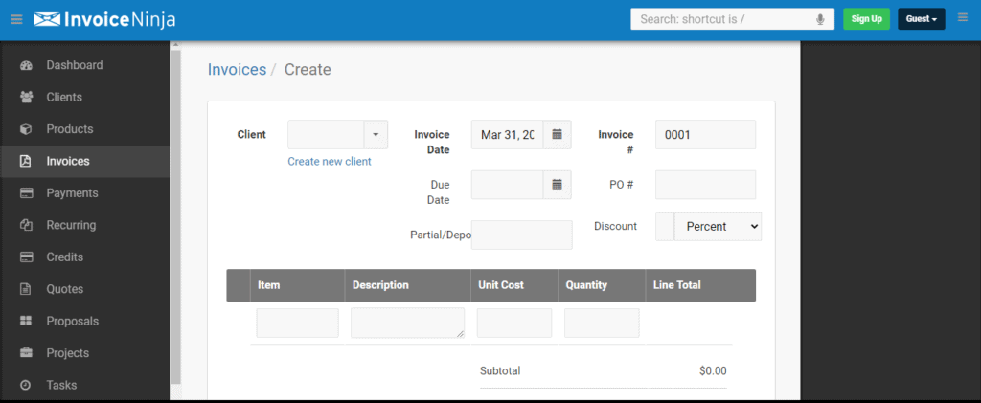Click the Invoices breadcrumb link
The width and height of the screenshot is (981, 403).
(237, 70)
